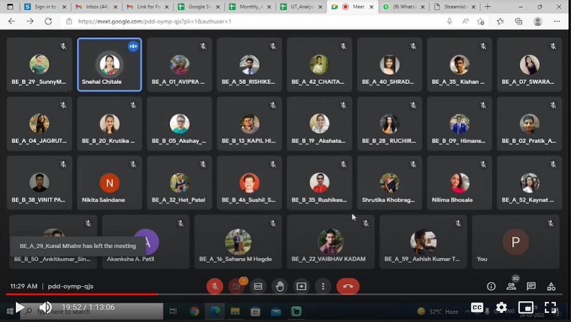Click the red microphone mute button in Meet
The image size is (571, 322).
tap(215, 286)
